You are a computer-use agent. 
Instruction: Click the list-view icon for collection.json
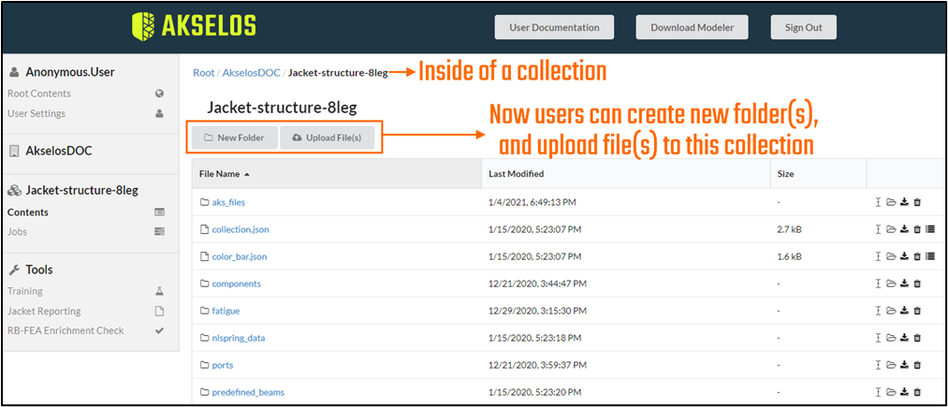(930, 229)
